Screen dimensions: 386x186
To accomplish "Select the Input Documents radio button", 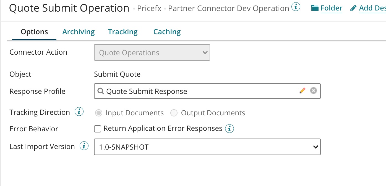I will pos(98,113).
